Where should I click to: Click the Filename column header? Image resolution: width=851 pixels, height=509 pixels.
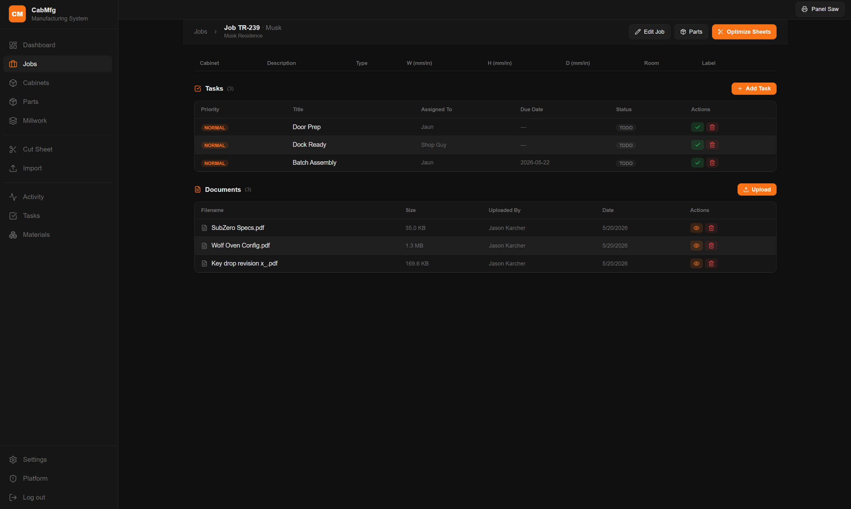pos(212,210)
